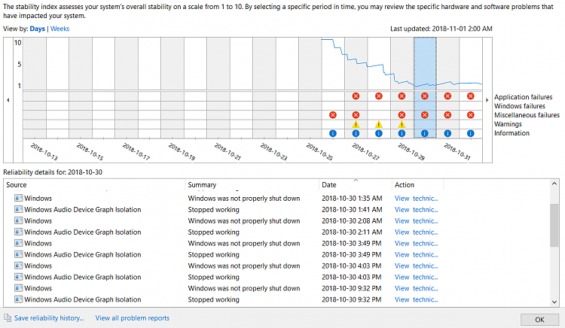The image size is (565, 328).
Task: Sort the list by the Summary column
Action: pos(252,185)
